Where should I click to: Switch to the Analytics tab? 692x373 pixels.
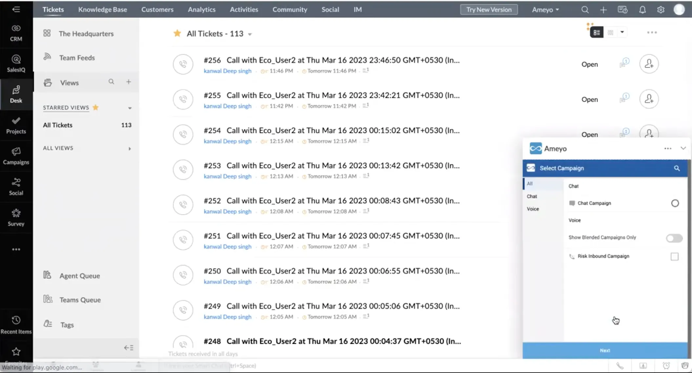[x=202, y=10]
